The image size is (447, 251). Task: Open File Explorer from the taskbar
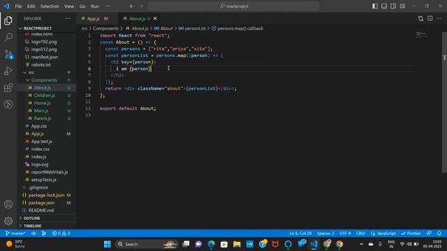point(237,244)
